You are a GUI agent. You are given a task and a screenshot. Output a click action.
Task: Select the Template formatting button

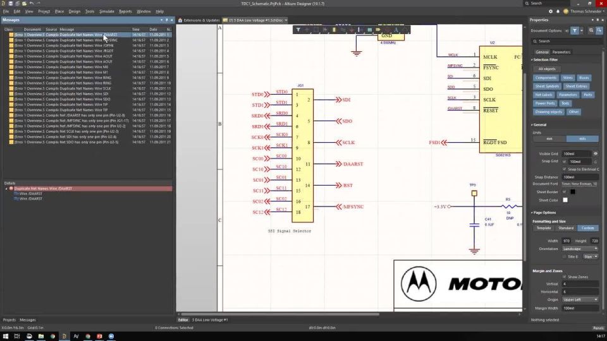click(544, 228)
